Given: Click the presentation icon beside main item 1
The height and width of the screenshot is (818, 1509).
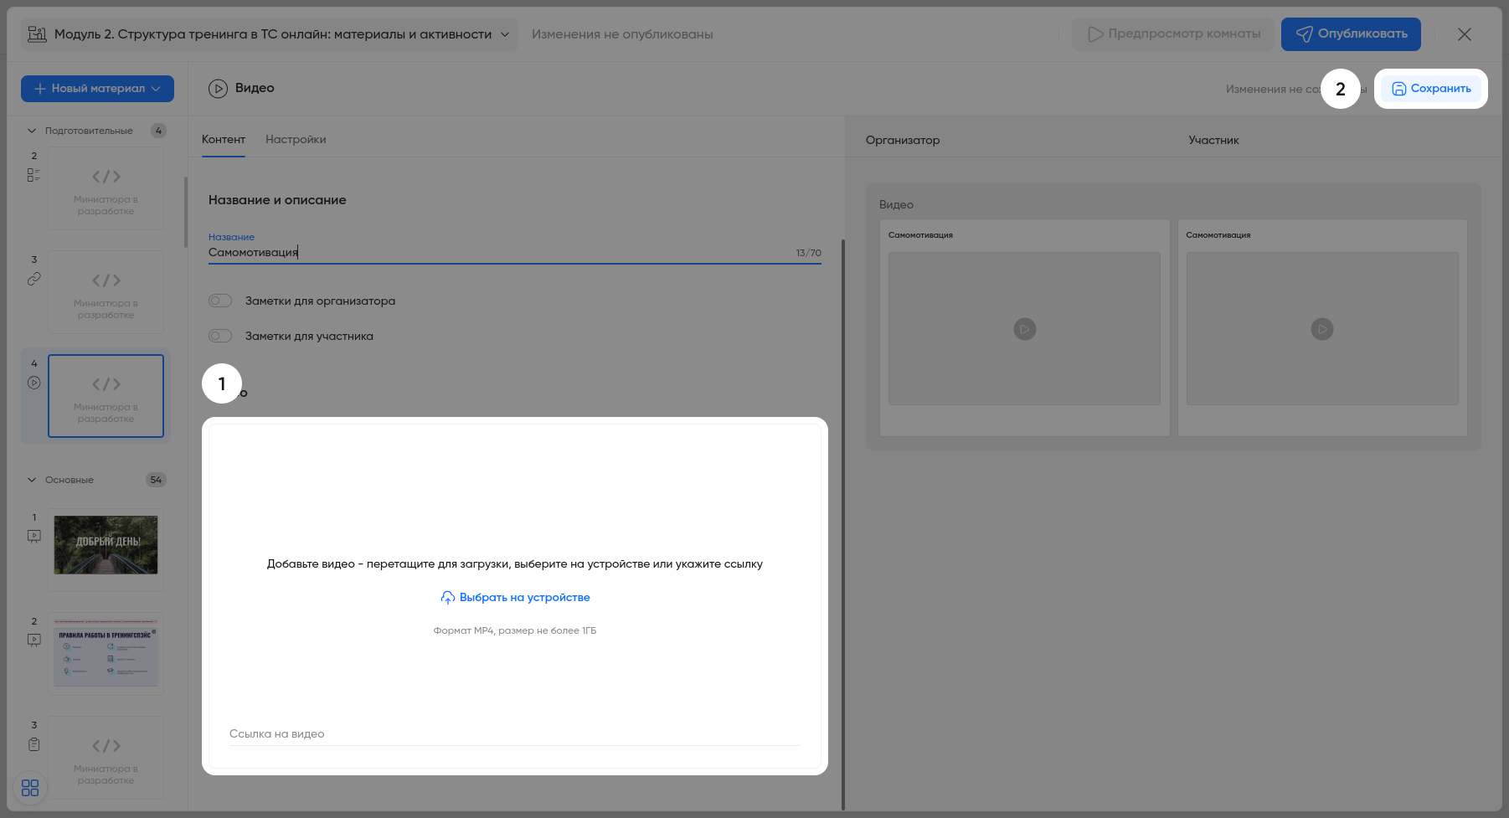Looking at the screenshot, I should coord(33,537).
